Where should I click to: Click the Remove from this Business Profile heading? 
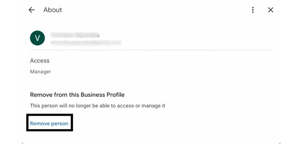(77, 95)
